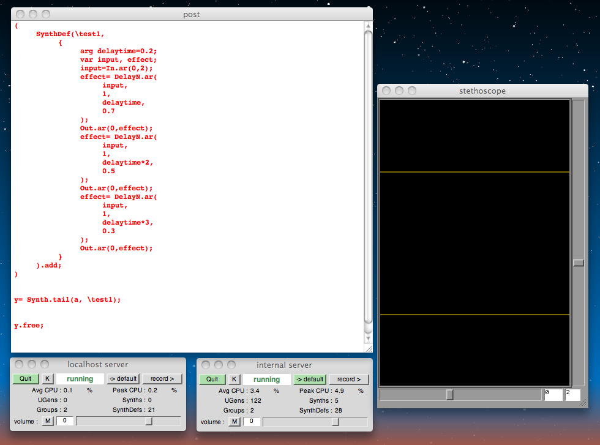Quit the internal server
This screenshot has height=445, width=600.
212,379
